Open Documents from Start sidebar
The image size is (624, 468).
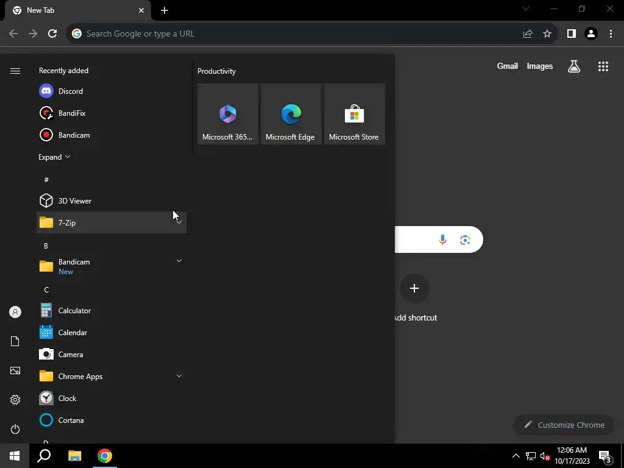[x=15, y=341]
